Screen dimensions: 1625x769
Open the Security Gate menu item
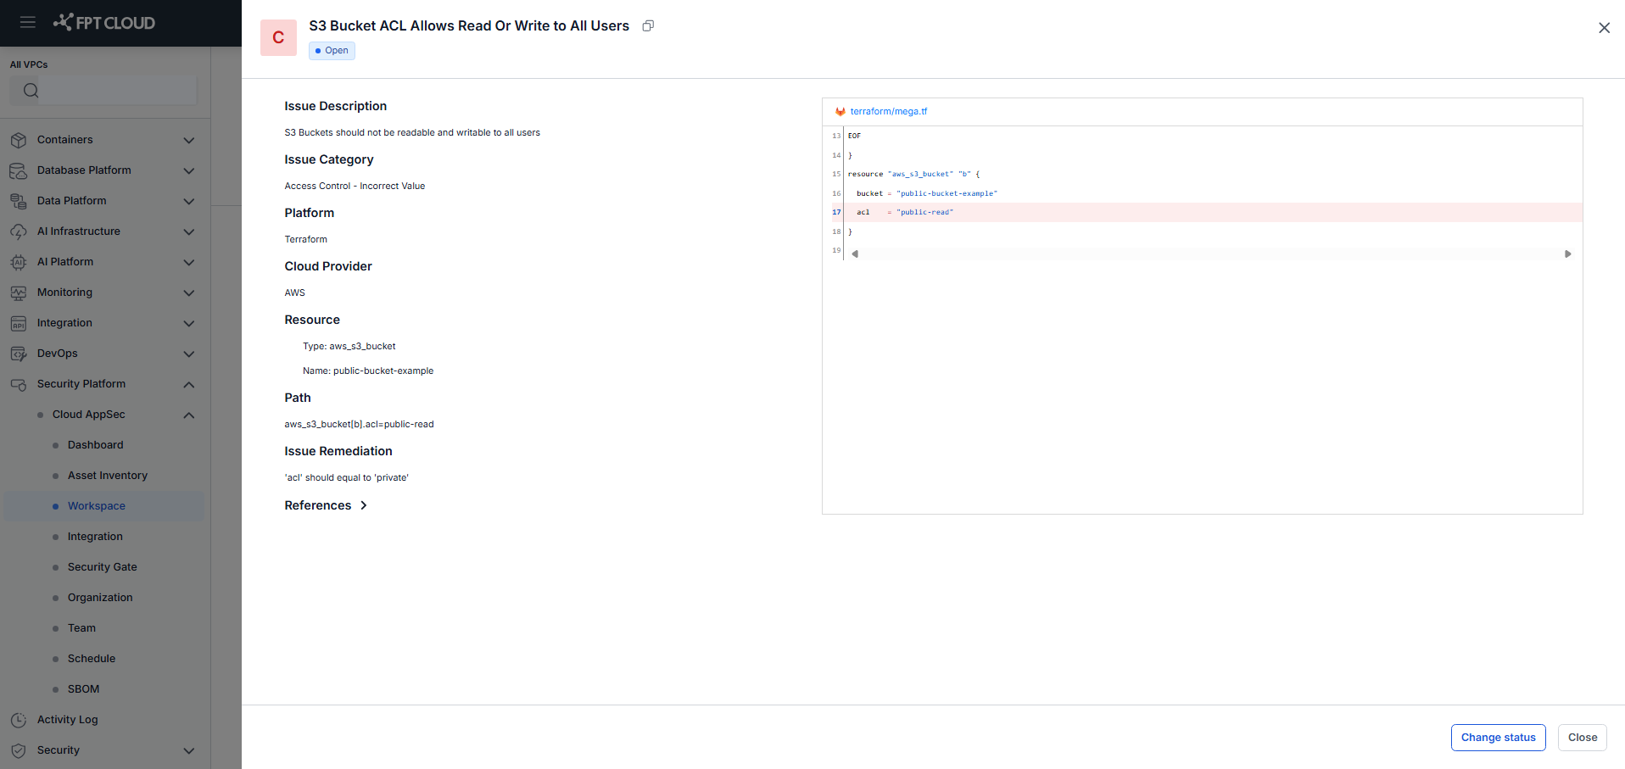click(x=103, y=567)
